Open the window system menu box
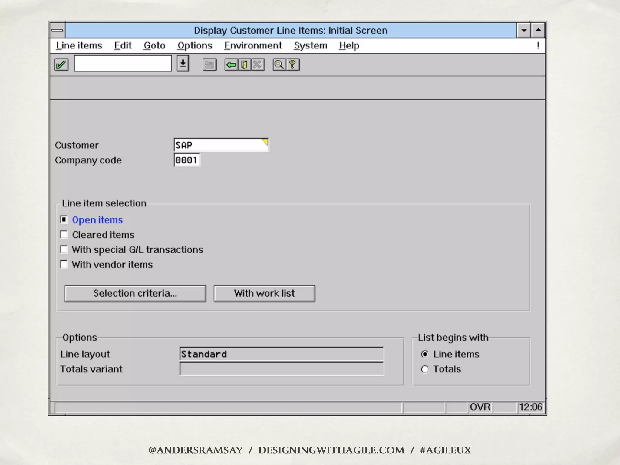This screenshot has width=620, height=465. pyautogui.click(x=57, y=30)
